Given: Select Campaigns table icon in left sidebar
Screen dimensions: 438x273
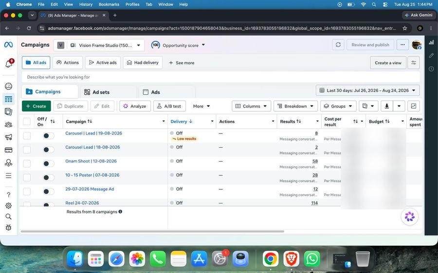Looking at the screenshot, I should coord(8,99).
